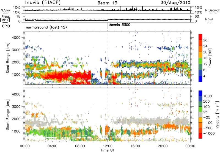Click the 'Freq. [MHz]' axis label

pyautogui.click(x=5, y=18)
